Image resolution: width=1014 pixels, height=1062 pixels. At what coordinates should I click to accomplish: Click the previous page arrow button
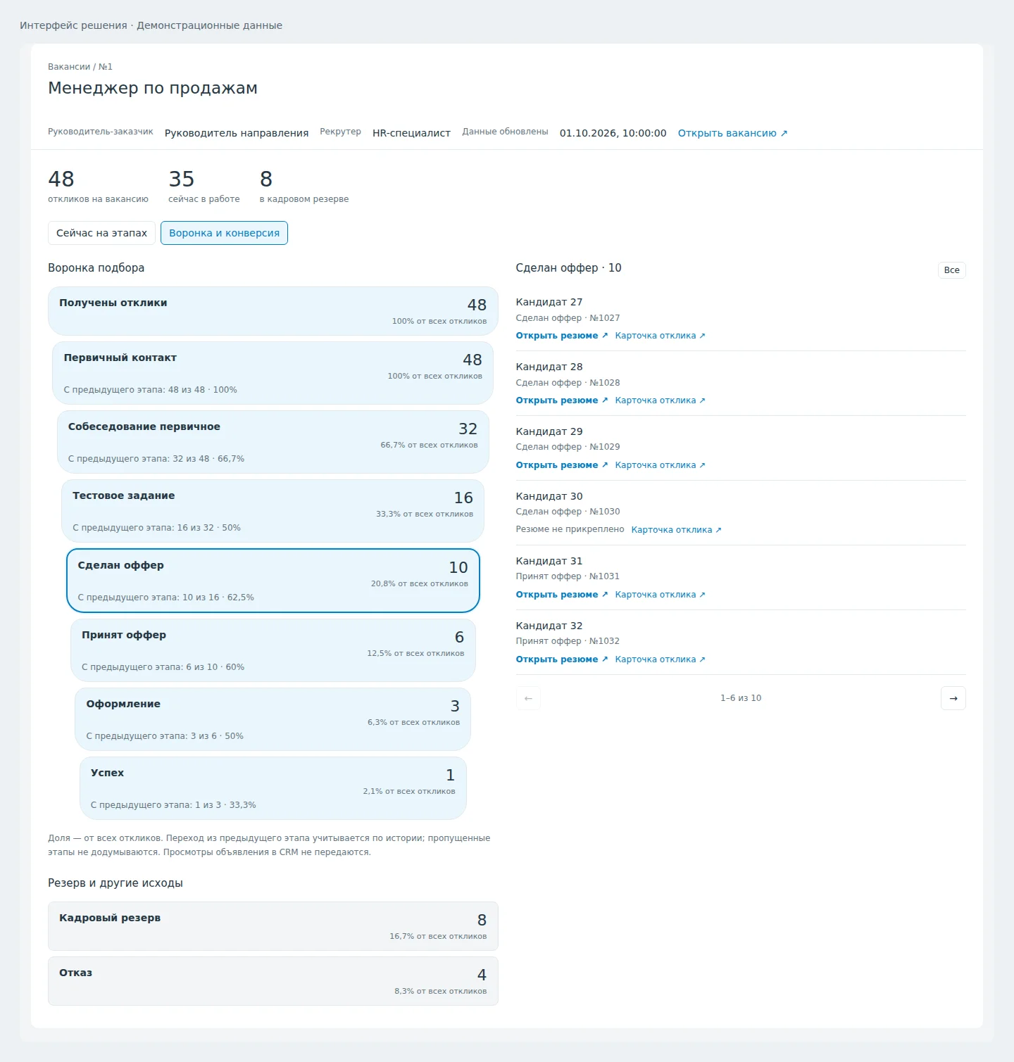click(528, 698)
